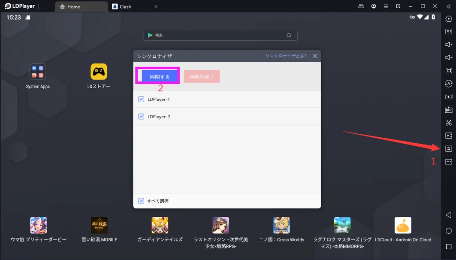Collapse the sidebar with double chevron

pyautogui.click(x=449, y=6)
